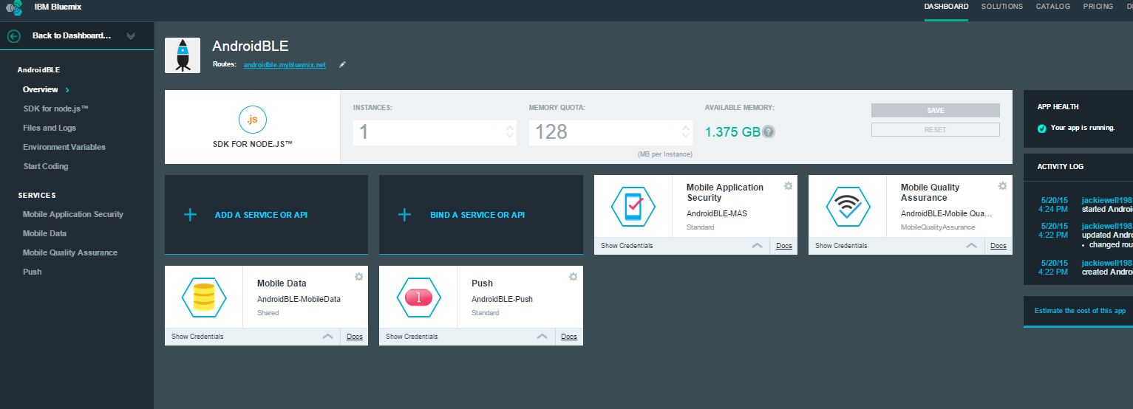1133x409 pixels.
Task: Click Mobile Application Security hexagon icon
Action: [633, 207]
